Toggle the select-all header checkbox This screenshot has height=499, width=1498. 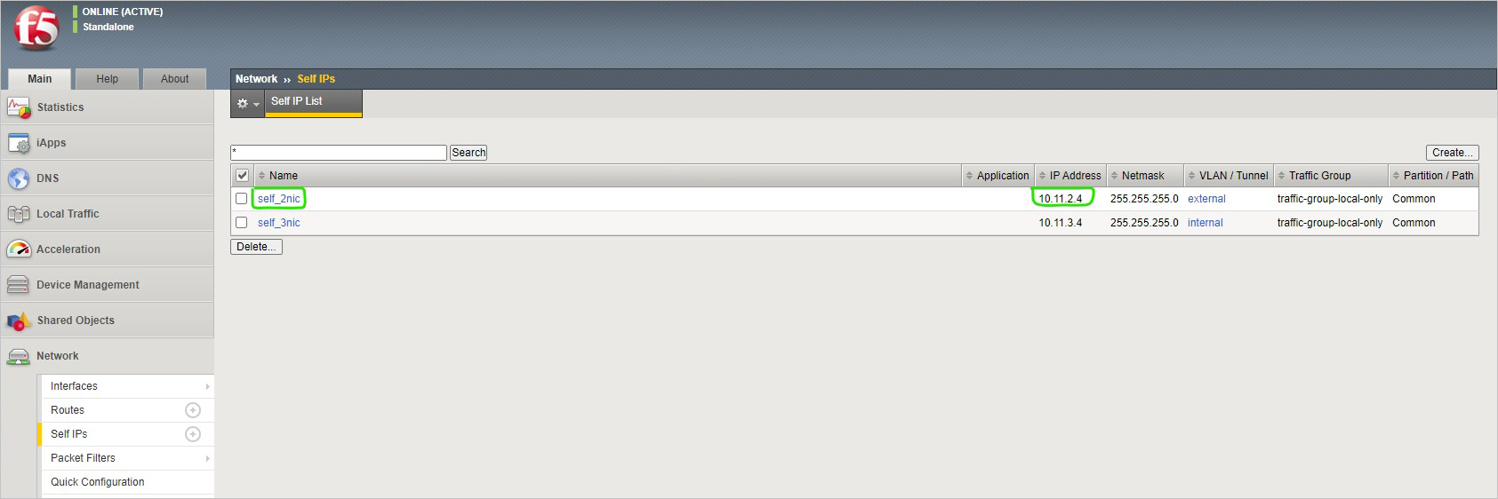click(x=242, y=175)
